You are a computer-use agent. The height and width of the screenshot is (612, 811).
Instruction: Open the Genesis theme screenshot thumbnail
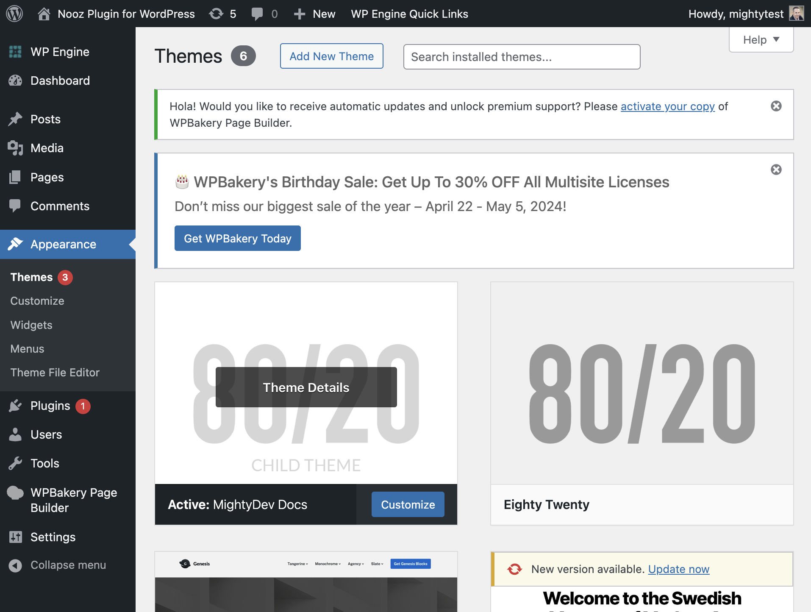306,582
